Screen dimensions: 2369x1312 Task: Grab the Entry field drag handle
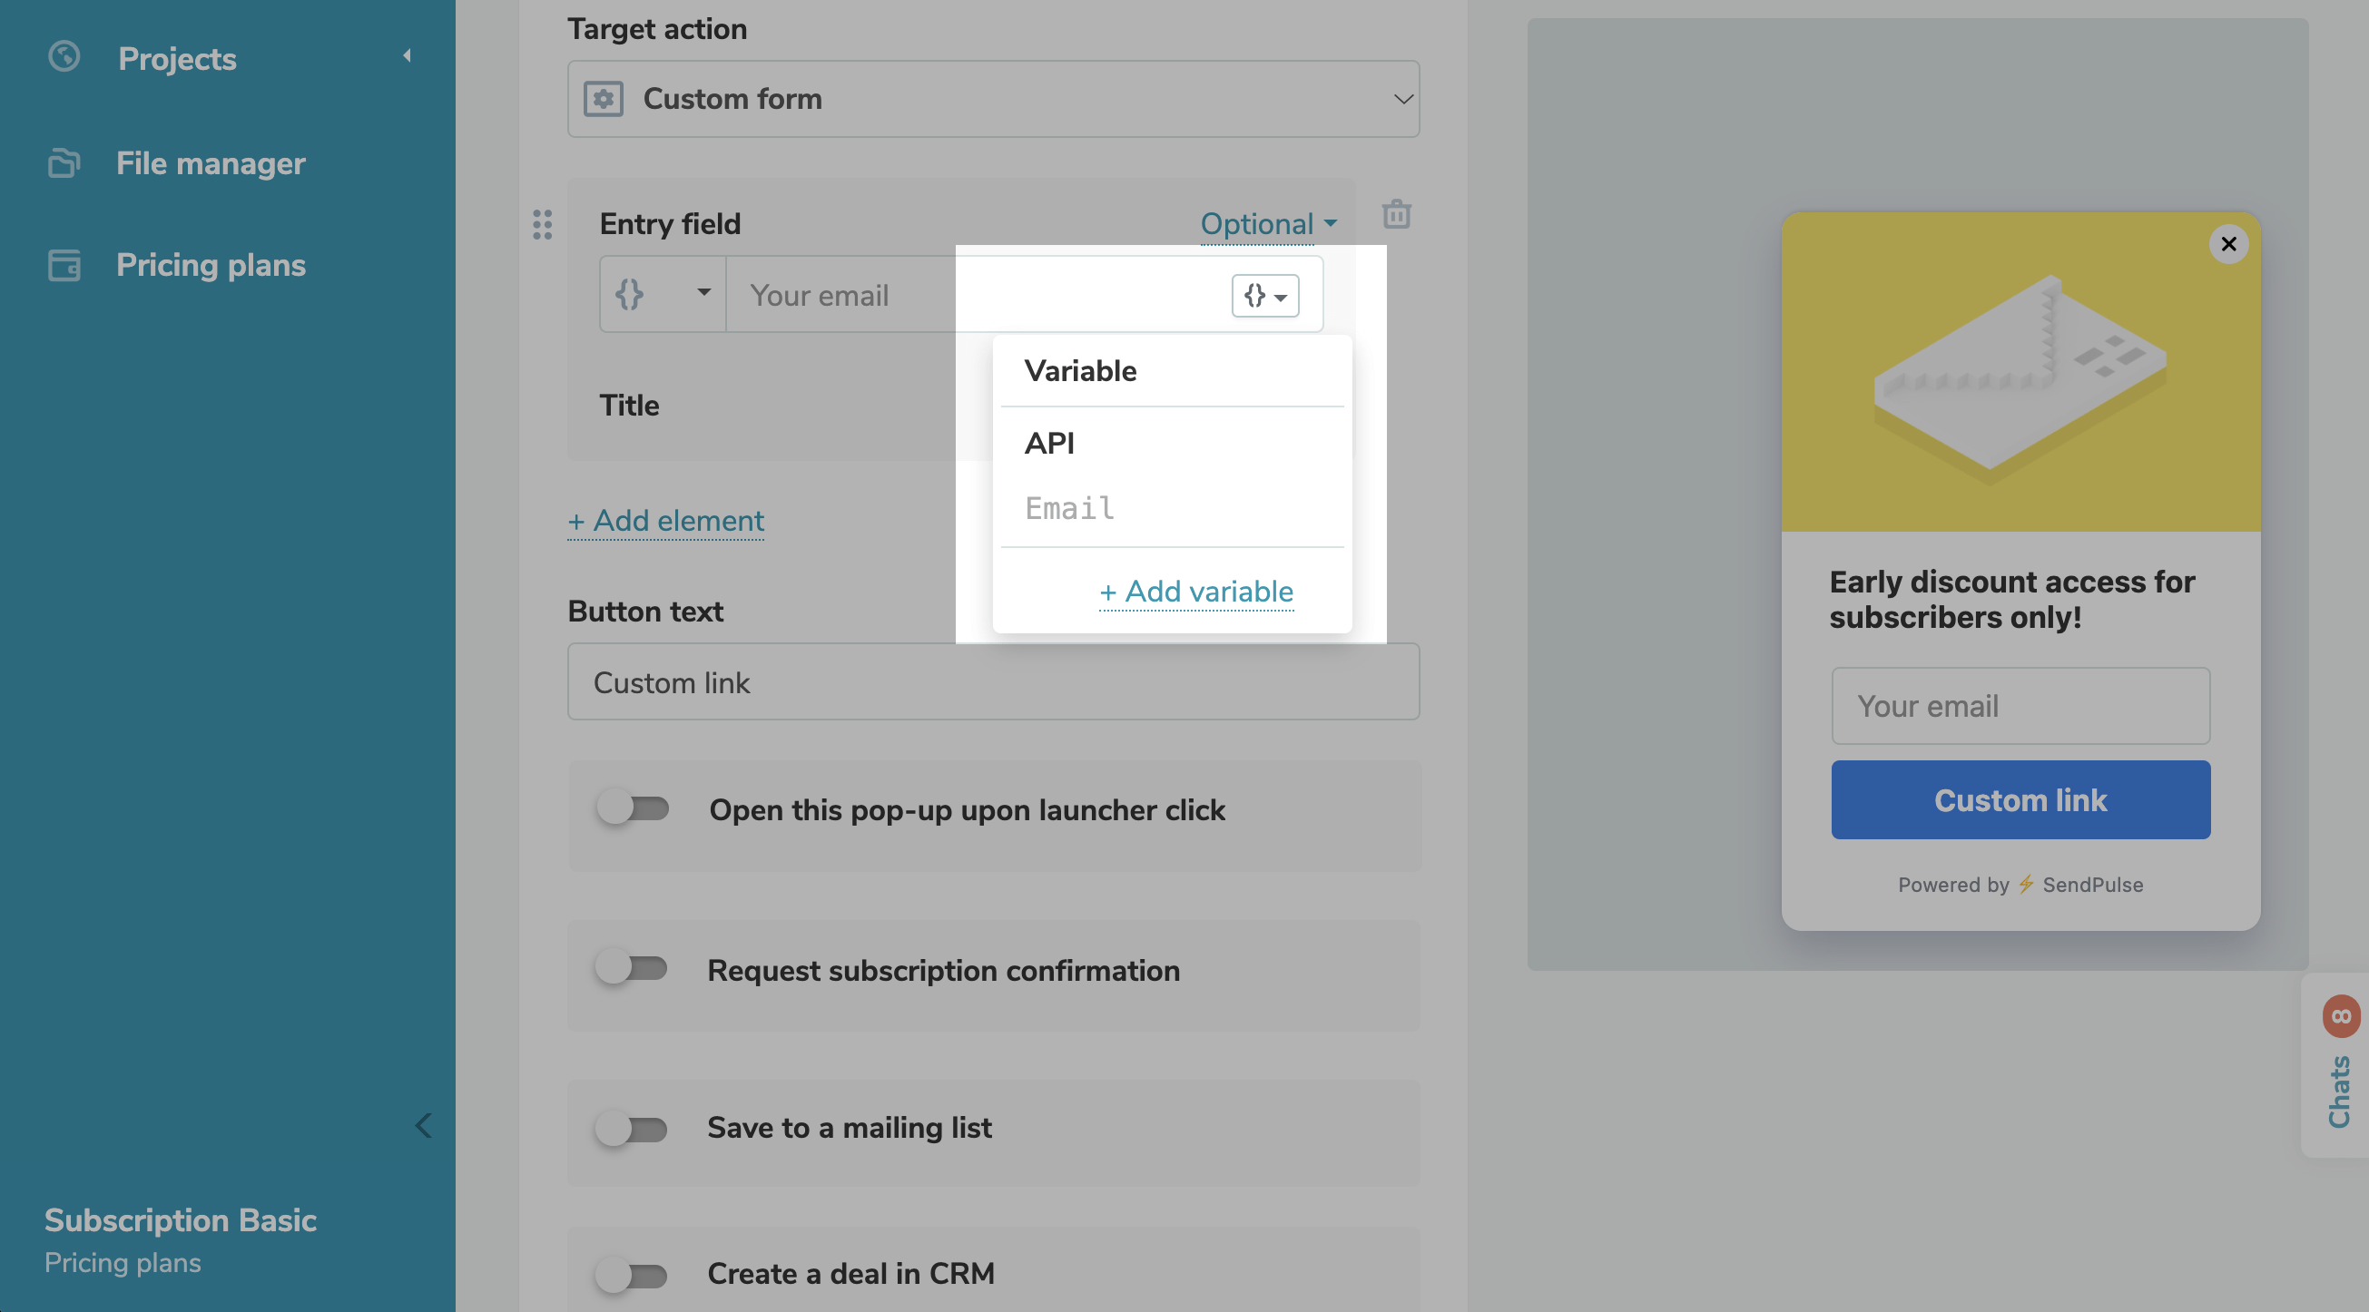point(542,224)
